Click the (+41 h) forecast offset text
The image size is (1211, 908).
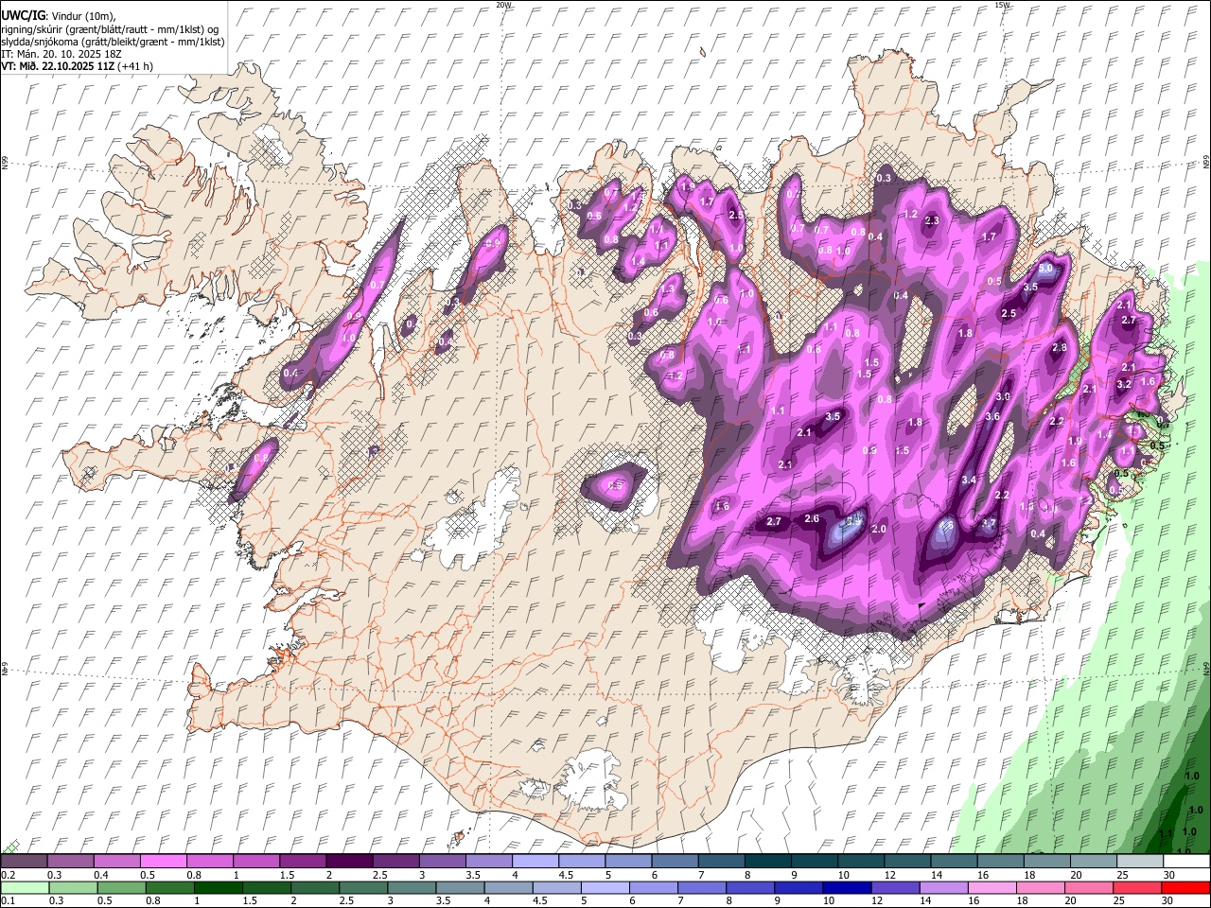click(x=136, y=66)
